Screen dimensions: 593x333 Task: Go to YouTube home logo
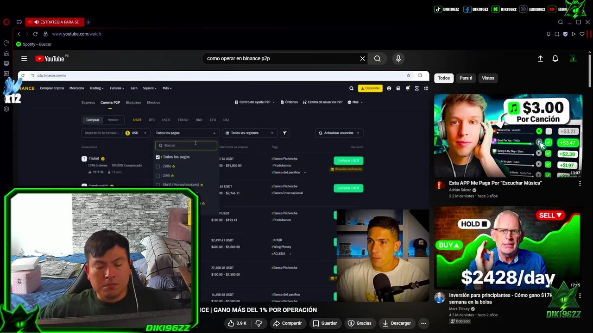[50, 58]
